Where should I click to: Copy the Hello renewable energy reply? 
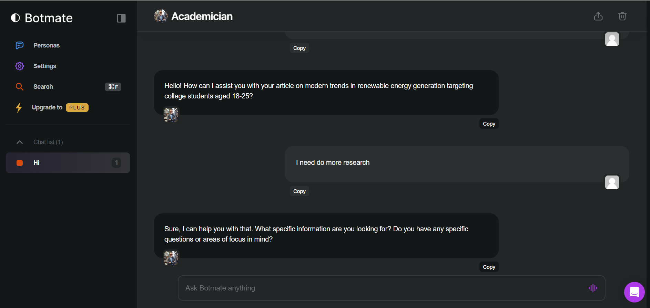[489, 124]
